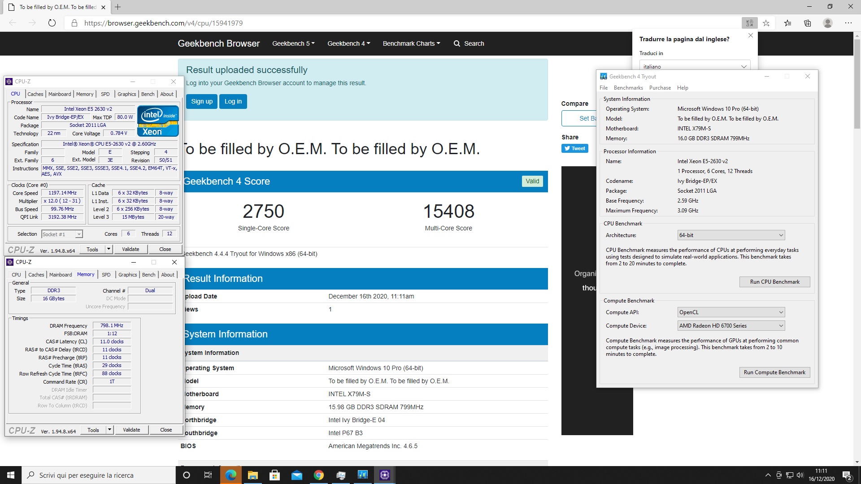Switch to Mainboard tab in upper CPU-Z
This screenshot has height=484, width=861.
pyautogui.click(x=60, y=94)
